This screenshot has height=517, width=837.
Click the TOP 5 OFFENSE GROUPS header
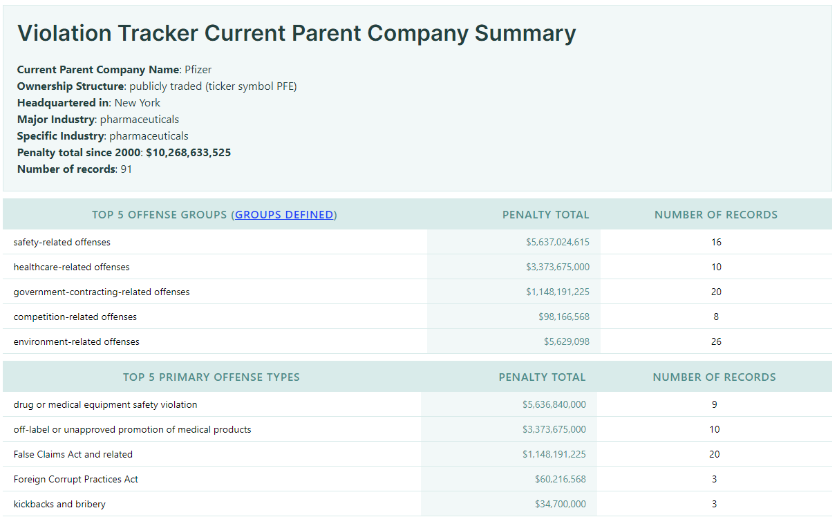pos(214,215)
